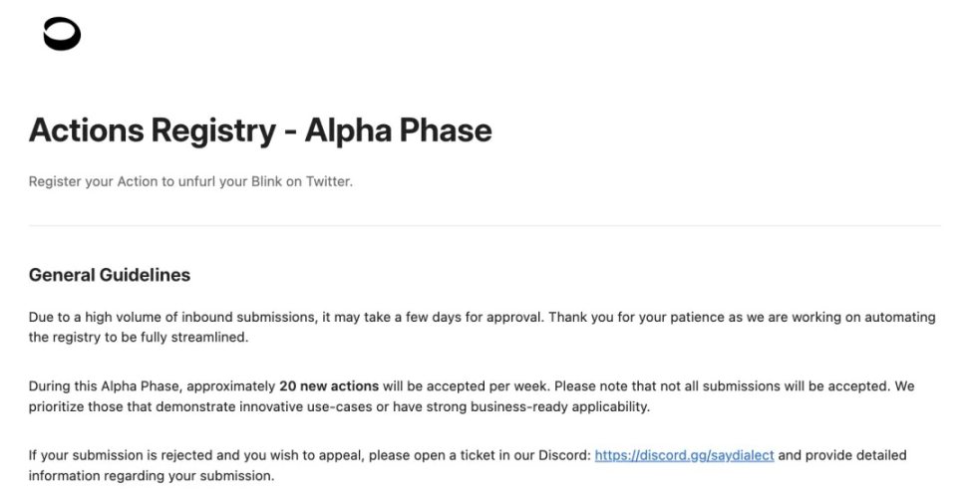Click the words Alpha Phase in the title
This screenshot has height=501, width=969.
click(399, 130)
